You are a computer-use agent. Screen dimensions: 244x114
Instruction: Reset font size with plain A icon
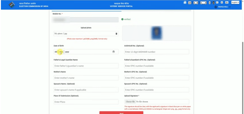222,2
